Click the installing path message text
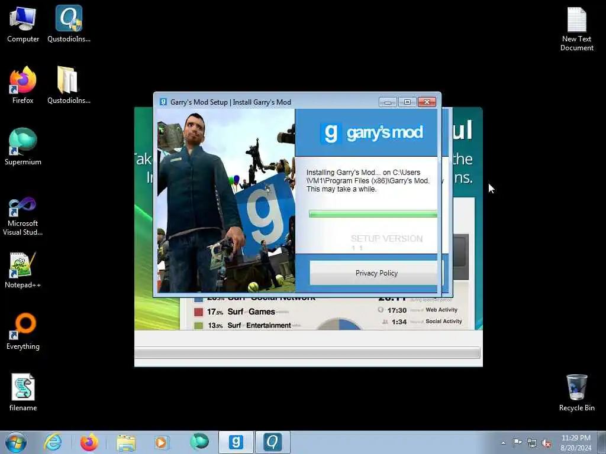606x454 pixels. click(368, 181)
